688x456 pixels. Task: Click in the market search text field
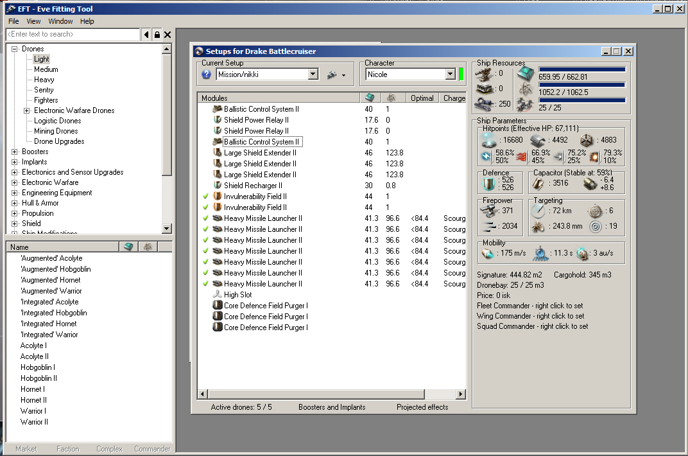click(x=73, y=34)
